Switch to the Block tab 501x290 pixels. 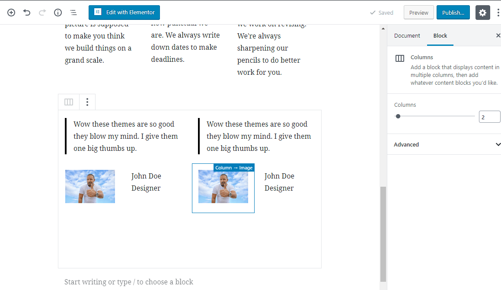click(x=440, y=35)
